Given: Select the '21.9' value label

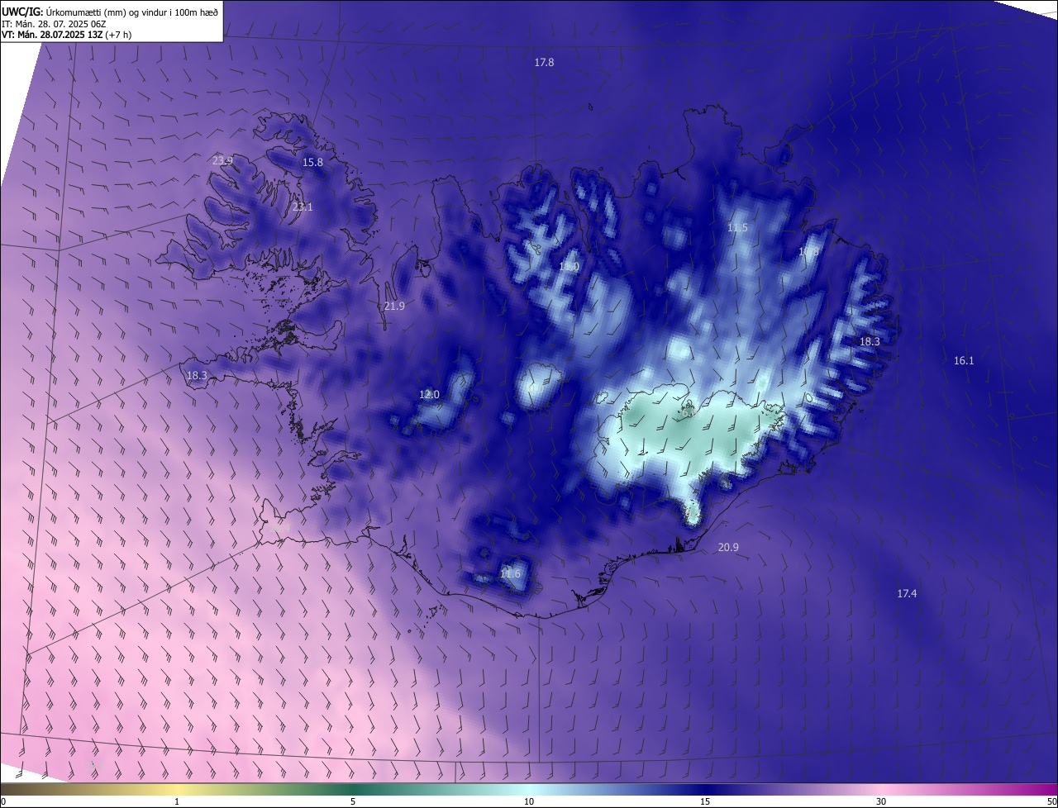Looking at the screenshot, I should point(394,307).
